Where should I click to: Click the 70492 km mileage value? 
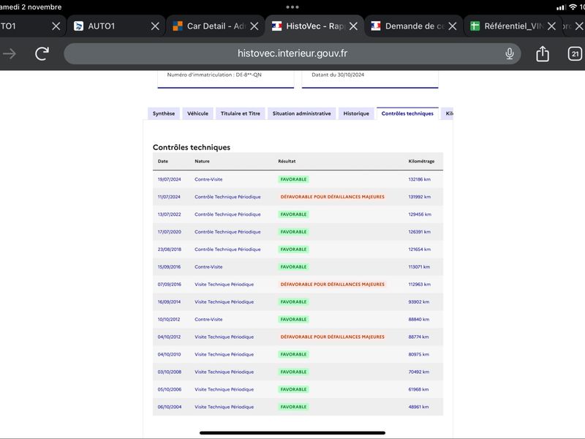pos(419,372)
